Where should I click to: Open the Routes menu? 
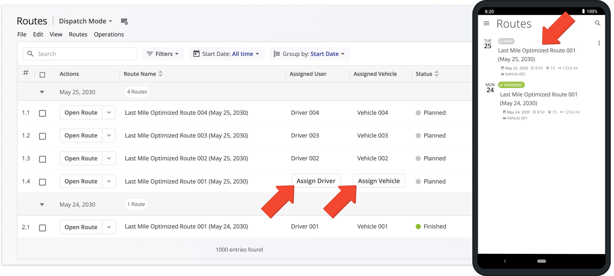click(78, 34)
